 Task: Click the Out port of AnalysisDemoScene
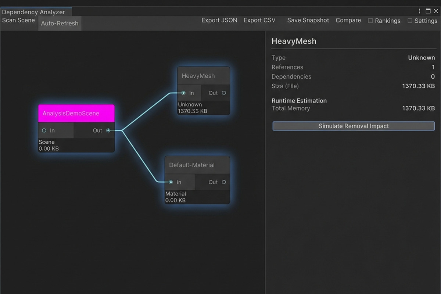click(x=108, y=130)
